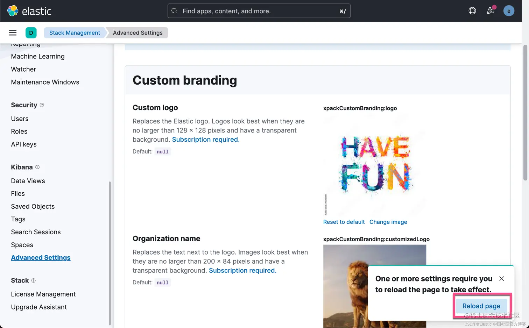This screenshot has height=328, width=529.
Task: Open user profile avatar menu
Action: pos(509,11)
